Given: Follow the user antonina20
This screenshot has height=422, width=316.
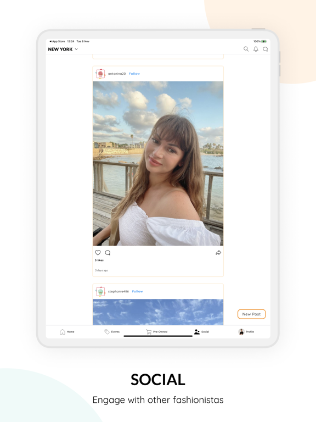Looking at the screenshot, I should [x=134, y=74].
